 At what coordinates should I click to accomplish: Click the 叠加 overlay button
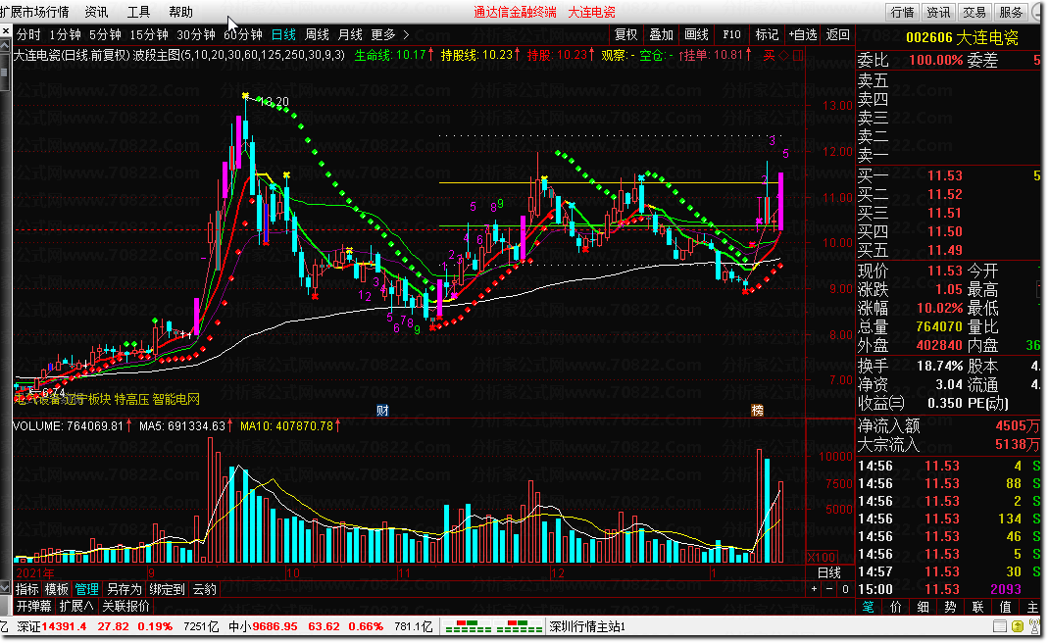tap(661, 34)
